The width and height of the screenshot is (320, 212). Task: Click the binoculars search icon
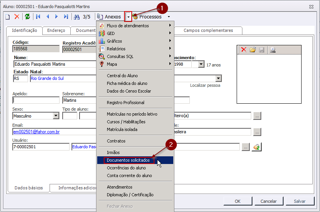click(x=76, y=17)
